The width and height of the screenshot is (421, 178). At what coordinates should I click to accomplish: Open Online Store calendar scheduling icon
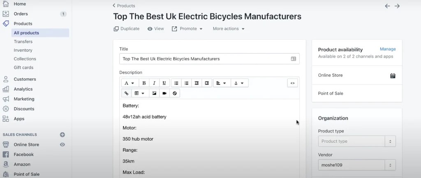point(393,75)
